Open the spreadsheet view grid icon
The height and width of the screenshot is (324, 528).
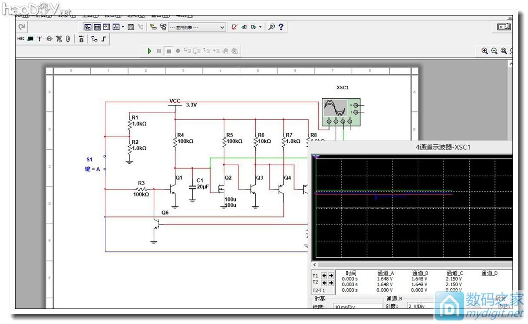click(97, 27)
